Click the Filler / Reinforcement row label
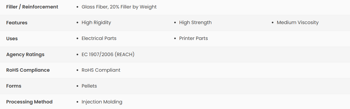Viewport: 350px width, 109px height. pyautogui.click(x=32, y=7)
